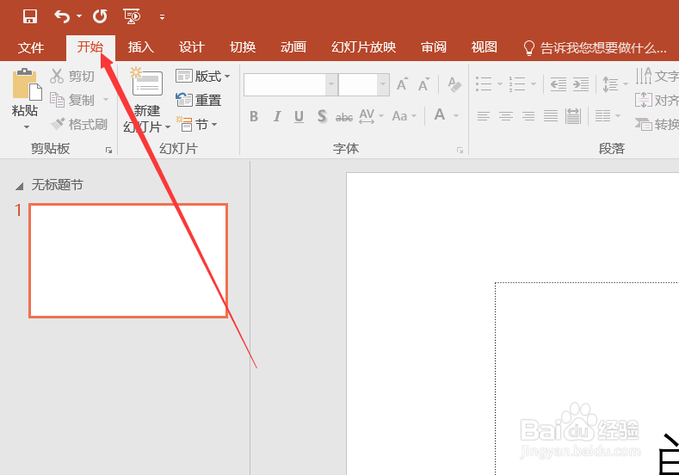Select slide 1 thumbnail
Viewport: 679px width, 475px height.
128,261
